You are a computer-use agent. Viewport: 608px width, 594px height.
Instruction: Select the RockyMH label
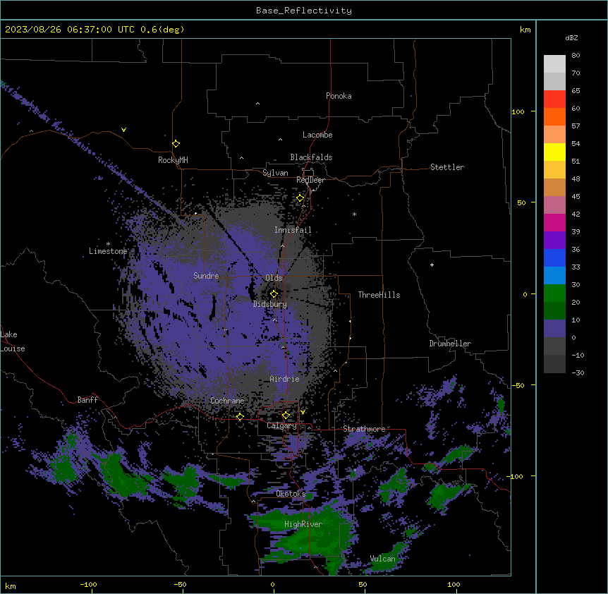173,159
